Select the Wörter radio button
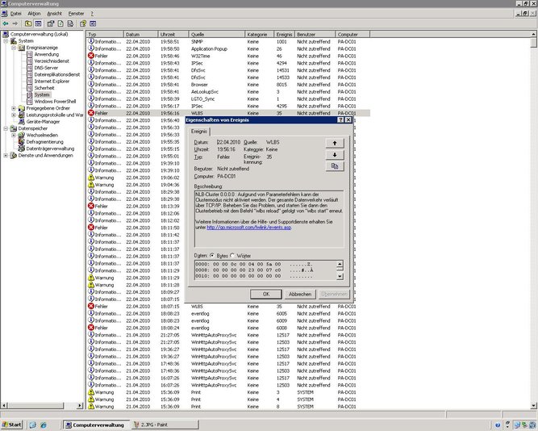Image resolution: width=538 pixels, height=431 pixels. [232, 256]
